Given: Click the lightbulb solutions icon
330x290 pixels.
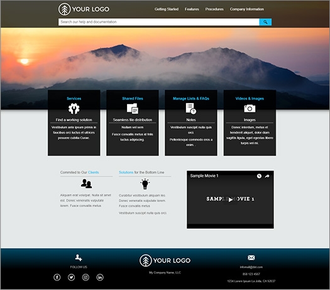Looking at the screenshot, I should click(x=145, y=184).
